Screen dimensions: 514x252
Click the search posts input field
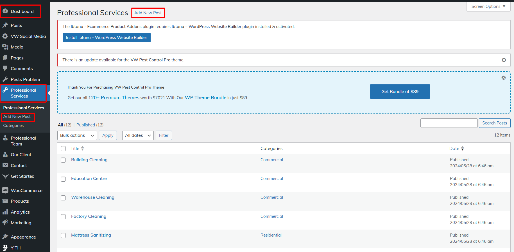tap(449, 123)
